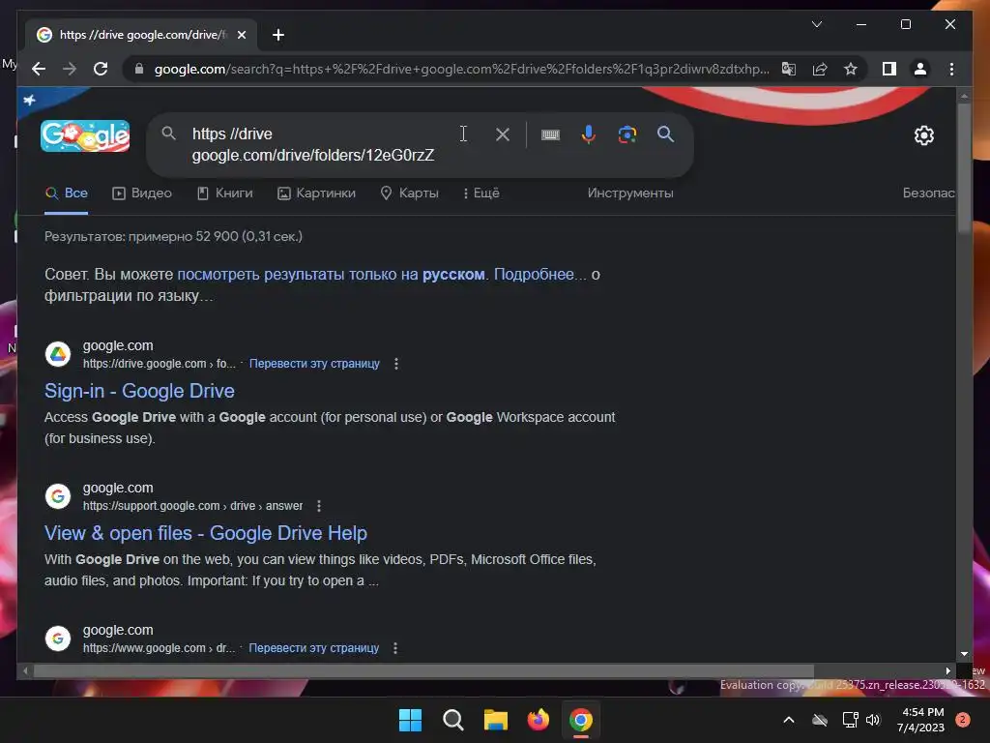Open the translate page icon in address bar
The height and width of the screenshot is (743, 990).
[789, 69]
